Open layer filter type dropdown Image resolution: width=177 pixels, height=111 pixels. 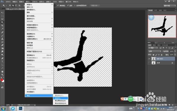click(x=153, y=48)
